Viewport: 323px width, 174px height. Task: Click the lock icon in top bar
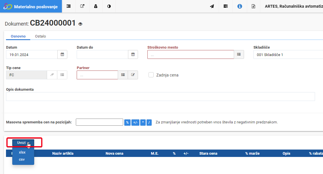(x=96, y=6)
